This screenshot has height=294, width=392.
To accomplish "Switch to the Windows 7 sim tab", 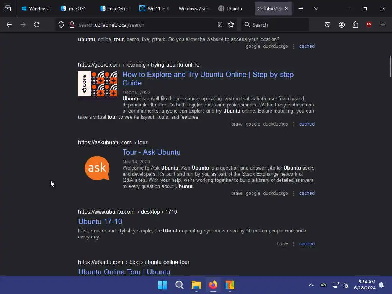I will click(193, 9).
